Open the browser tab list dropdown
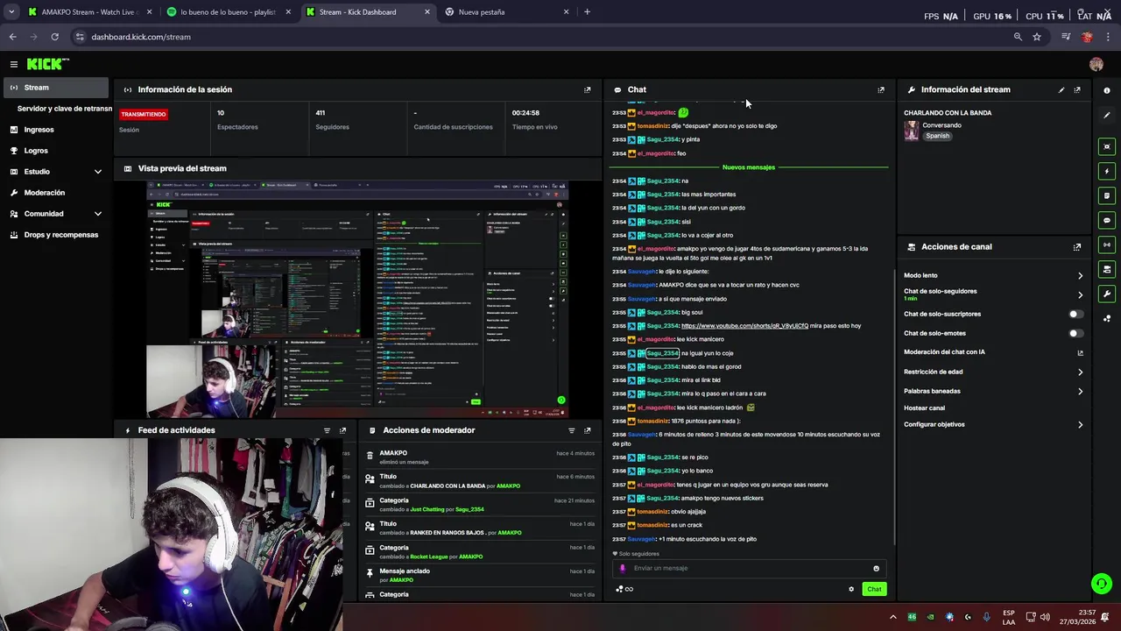Image resolution: width=1121 pixels, height=631 pixels. coord(11,12)
